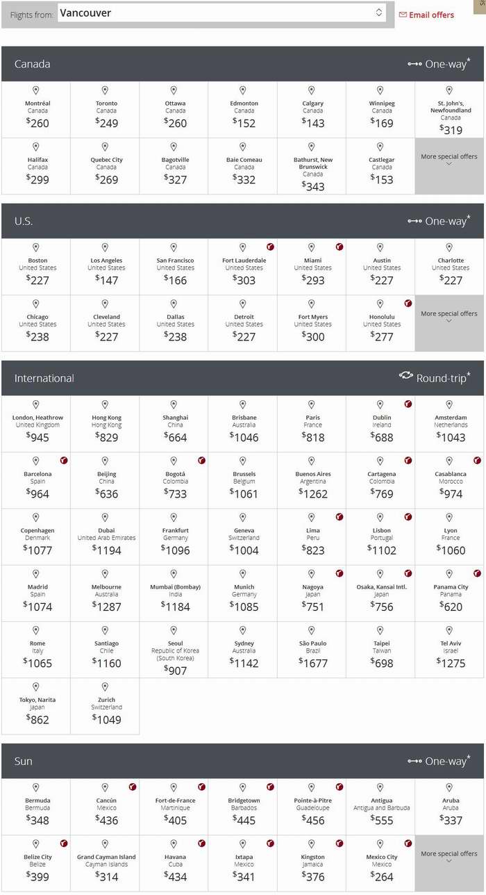Click the red badge icon on Honolulu
Screen dimensions: 486x895
click(x=408, y=303)
